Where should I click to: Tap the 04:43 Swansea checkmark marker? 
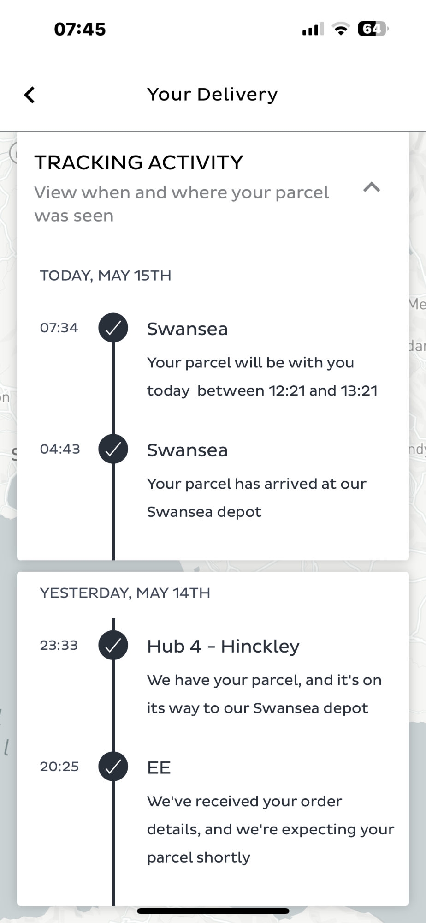click(113, 449)
